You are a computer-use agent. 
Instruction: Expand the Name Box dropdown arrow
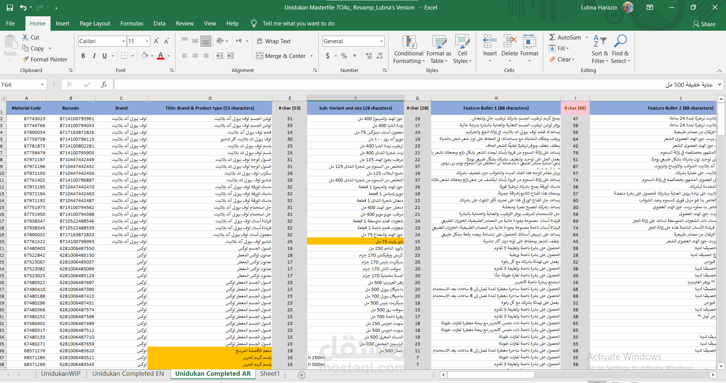point(42,85)
